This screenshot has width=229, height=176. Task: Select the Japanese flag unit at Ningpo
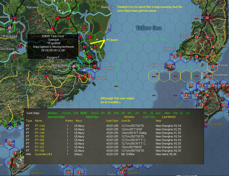point(89,76)
